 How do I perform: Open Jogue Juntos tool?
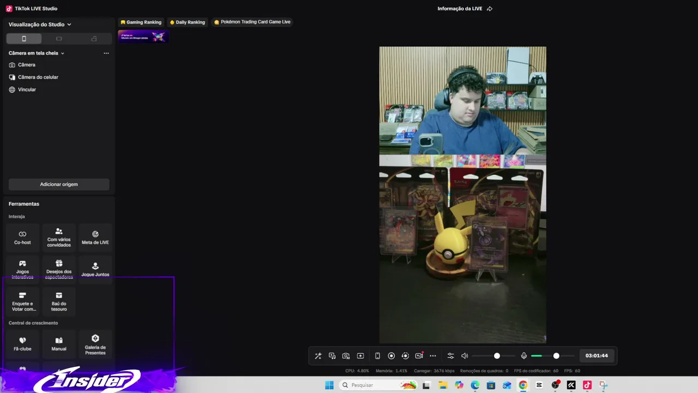[95, 270]
